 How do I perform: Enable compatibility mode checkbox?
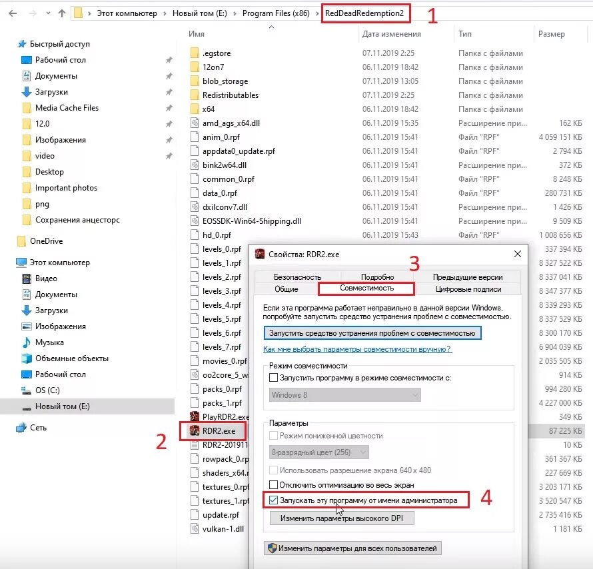pos(273,378)
